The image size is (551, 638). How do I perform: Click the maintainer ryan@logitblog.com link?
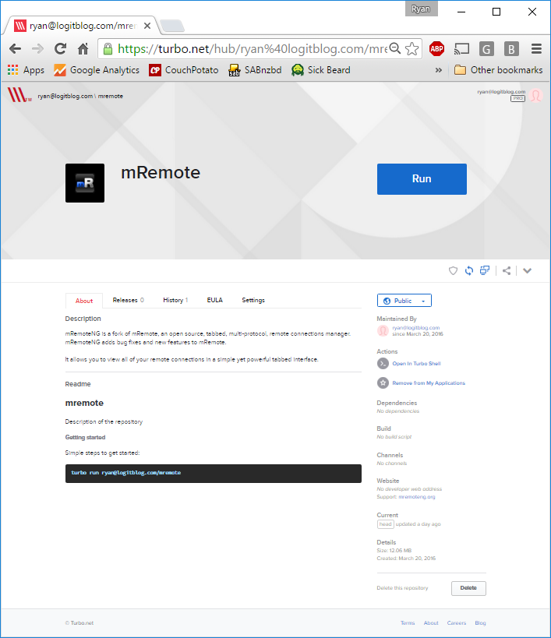coord(415,327)
